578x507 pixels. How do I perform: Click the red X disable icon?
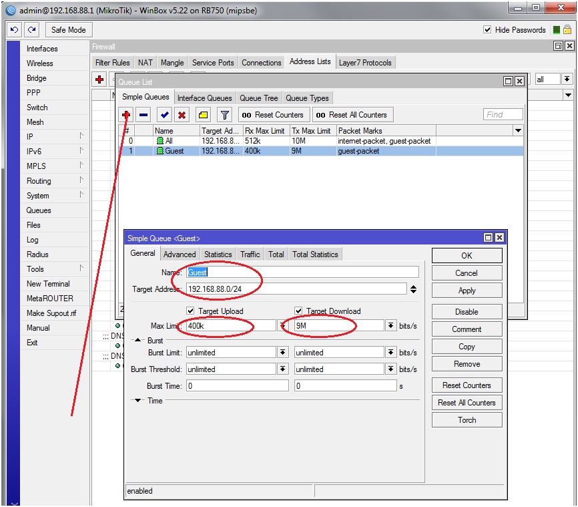182,115
